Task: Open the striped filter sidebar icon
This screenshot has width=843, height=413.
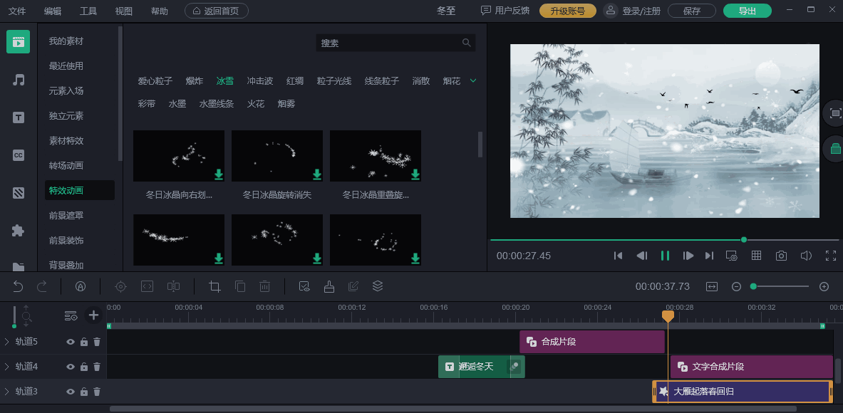Action: coord(19,193)
